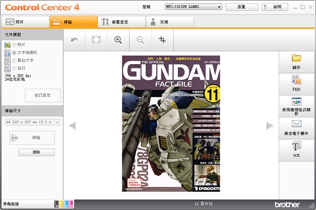
Task: Click the 24位元彩色 colour depth text
Action: pyautogui.click(x=15, y=79)
